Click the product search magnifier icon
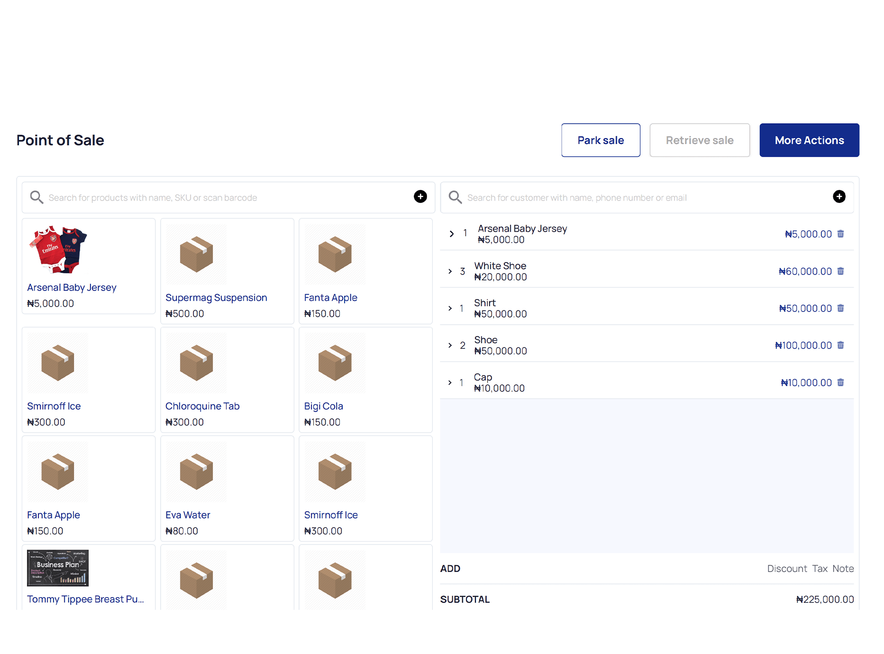The height and width of the screenshot is (654, 884). click(36, 197)
